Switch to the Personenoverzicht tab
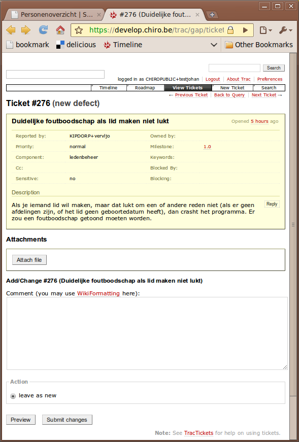 coord(54,15)
